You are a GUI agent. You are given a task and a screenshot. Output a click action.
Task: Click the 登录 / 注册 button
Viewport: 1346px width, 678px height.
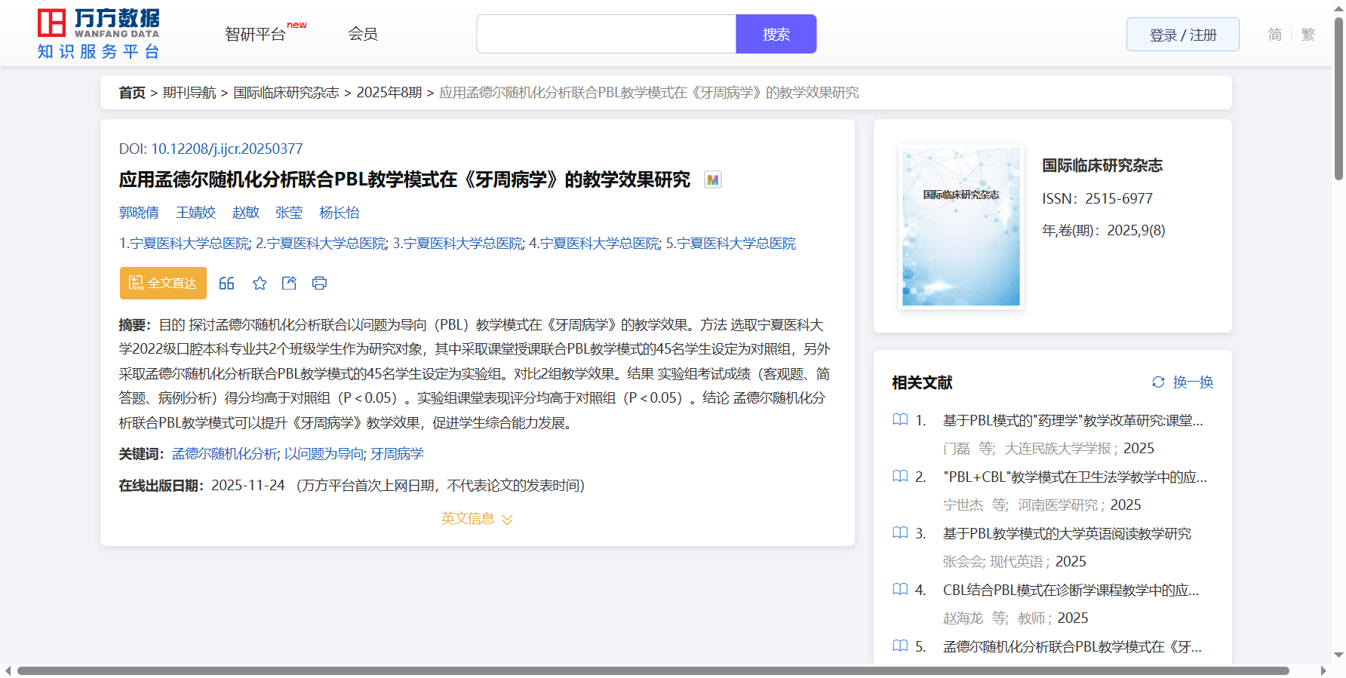click(1182, 35)
